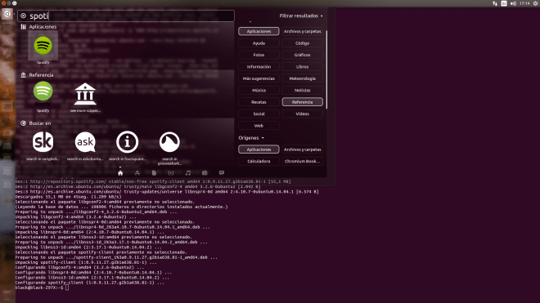Toggle the Noticias filter
Screen dimensions: 540x303
point(303,90)
